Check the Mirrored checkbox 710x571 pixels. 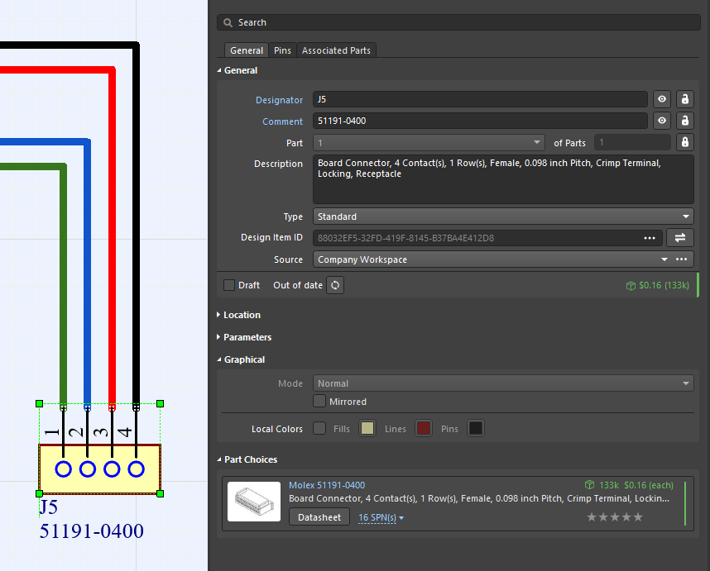coord(319,402)
